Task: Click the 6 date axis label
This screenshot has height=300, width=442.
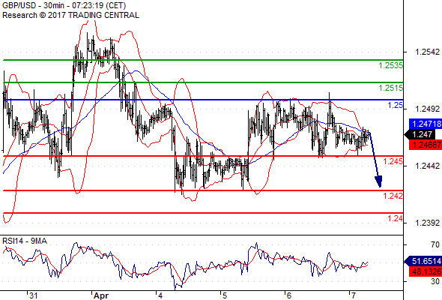Action: tap(288, 295)
